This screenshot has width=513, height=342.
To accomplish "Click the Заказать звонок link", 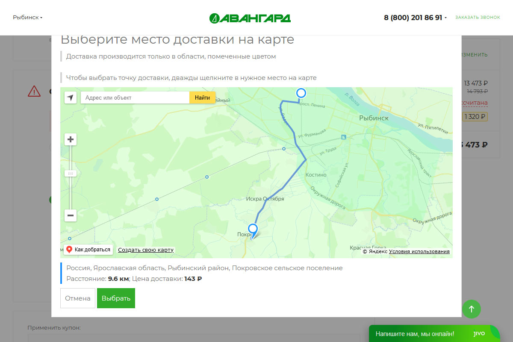I will [x=477, y=18].
